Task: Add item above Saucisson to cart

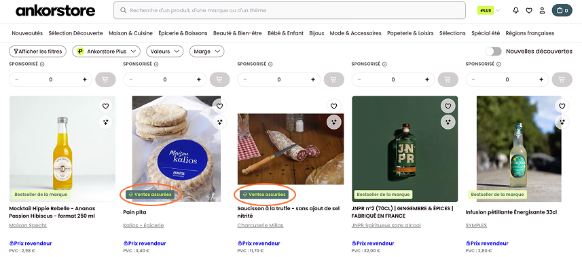Action: click(333, 79)
